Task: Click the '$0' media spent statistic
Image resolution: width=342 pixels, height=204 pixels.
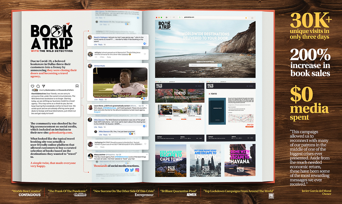Action: [x=301, y=94]
